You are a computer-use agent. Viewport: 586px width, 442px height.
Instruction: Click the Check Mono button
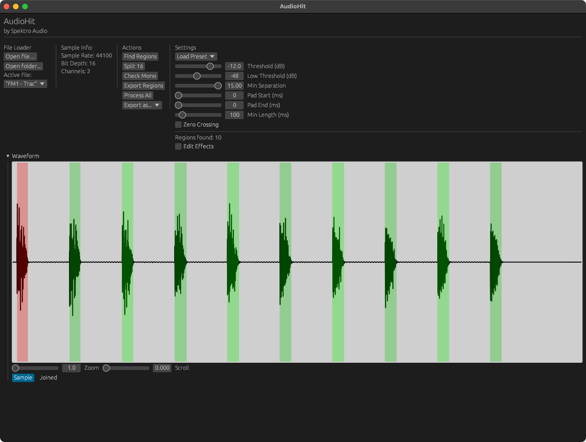point(140,76)
